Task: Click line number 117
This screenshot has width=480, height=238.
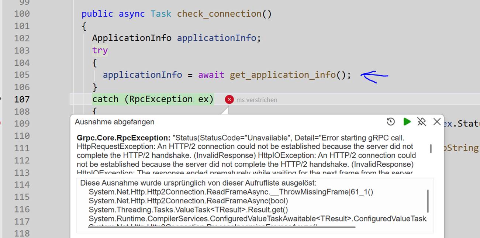Action: (x=22, y=221)
